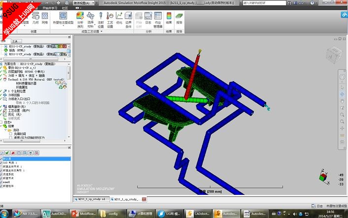
Task: Open AutoCAD from the Windows taskbar
Action: [55, 214]
